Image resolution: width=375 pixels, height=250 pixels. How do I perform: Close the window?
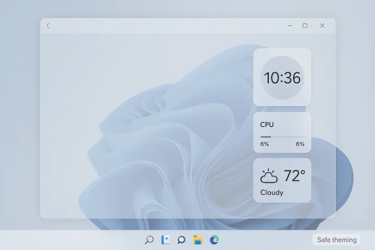click(x=322, y=25)
